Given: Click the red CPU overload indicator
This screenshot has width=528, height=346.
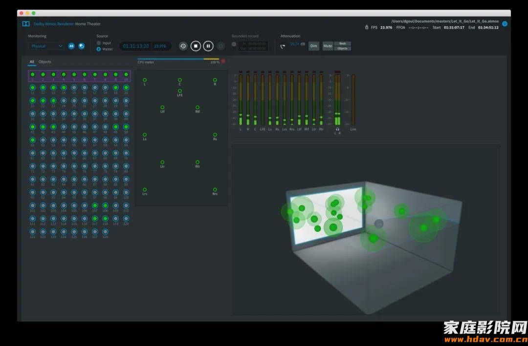Looking at the screenshot, I should pos(223,61).
